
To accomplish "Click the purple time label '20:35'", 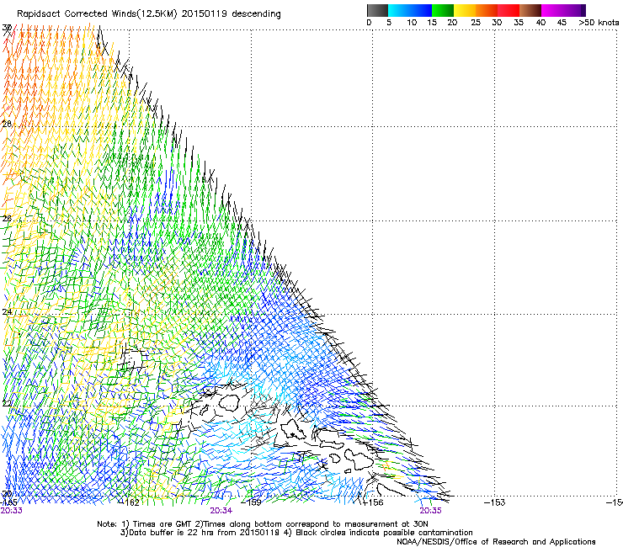I will (431, 511).
